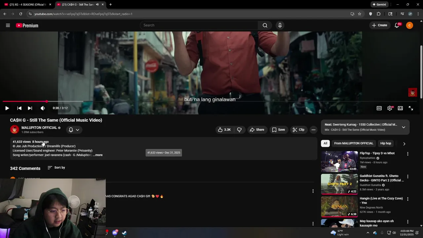Click the search magnifier button
The height and width of the screenshot is (238, 423).
click(265, 25)
